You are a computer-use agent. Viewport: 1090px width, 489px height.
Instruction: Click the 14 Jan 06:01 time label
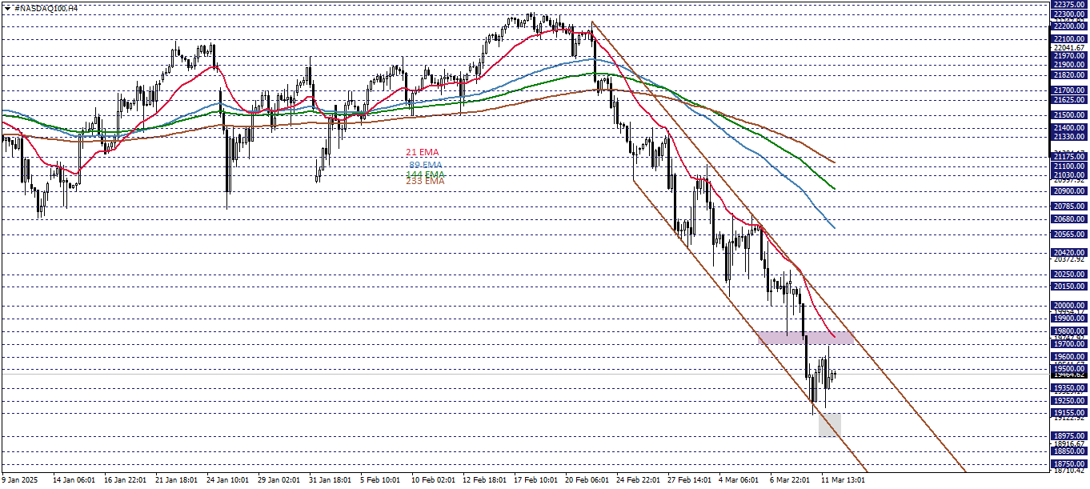pos(74,480)
